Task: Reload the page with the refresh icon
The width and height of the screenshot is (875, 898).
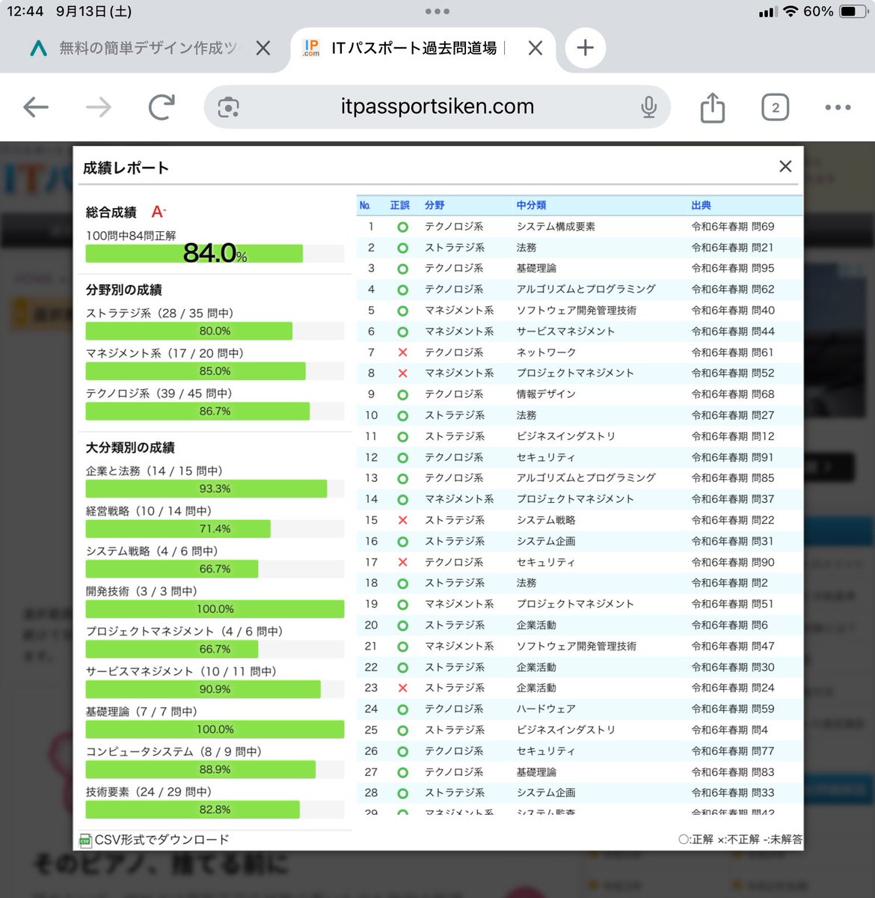Action: pyautogui.click(x=162, y=108)
